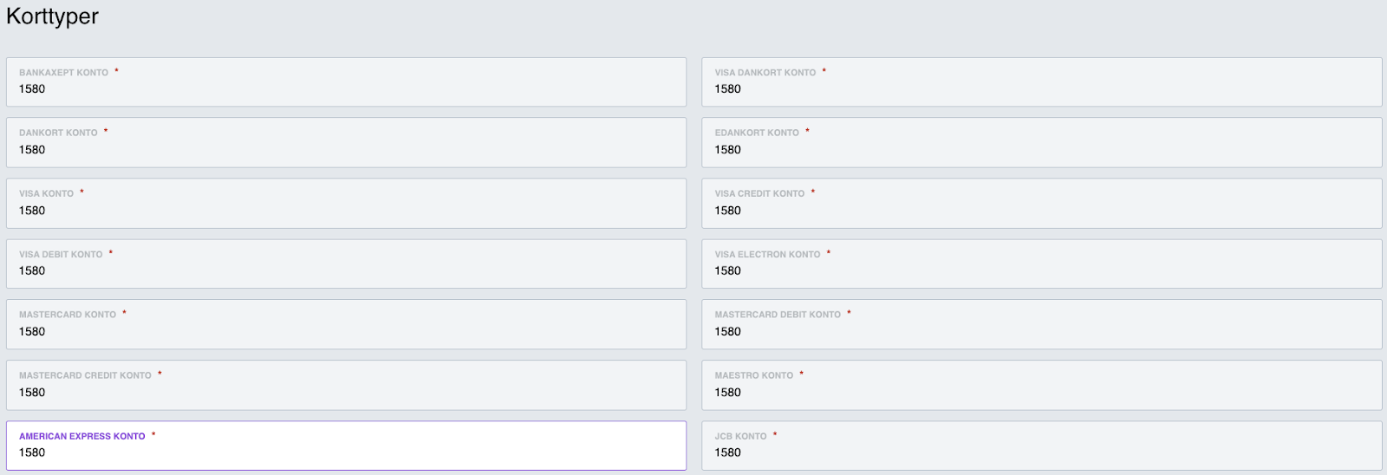Focus the Mastercard Konto input field
Image resolution: width=1387 pixels, height=475 pixels.
click(x=346, y=325)
